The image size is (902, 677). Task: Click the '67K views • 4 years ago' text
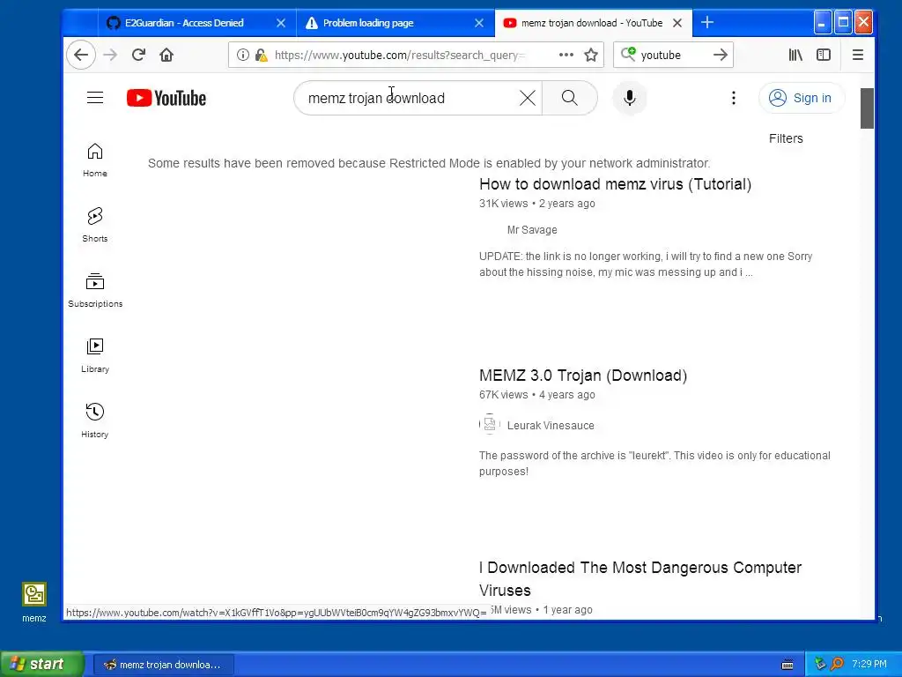(536, 395)
